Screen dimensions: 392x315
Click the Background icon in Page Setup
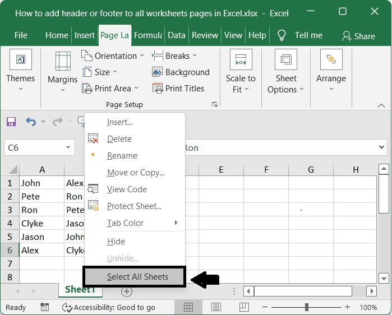coord(158,72)
